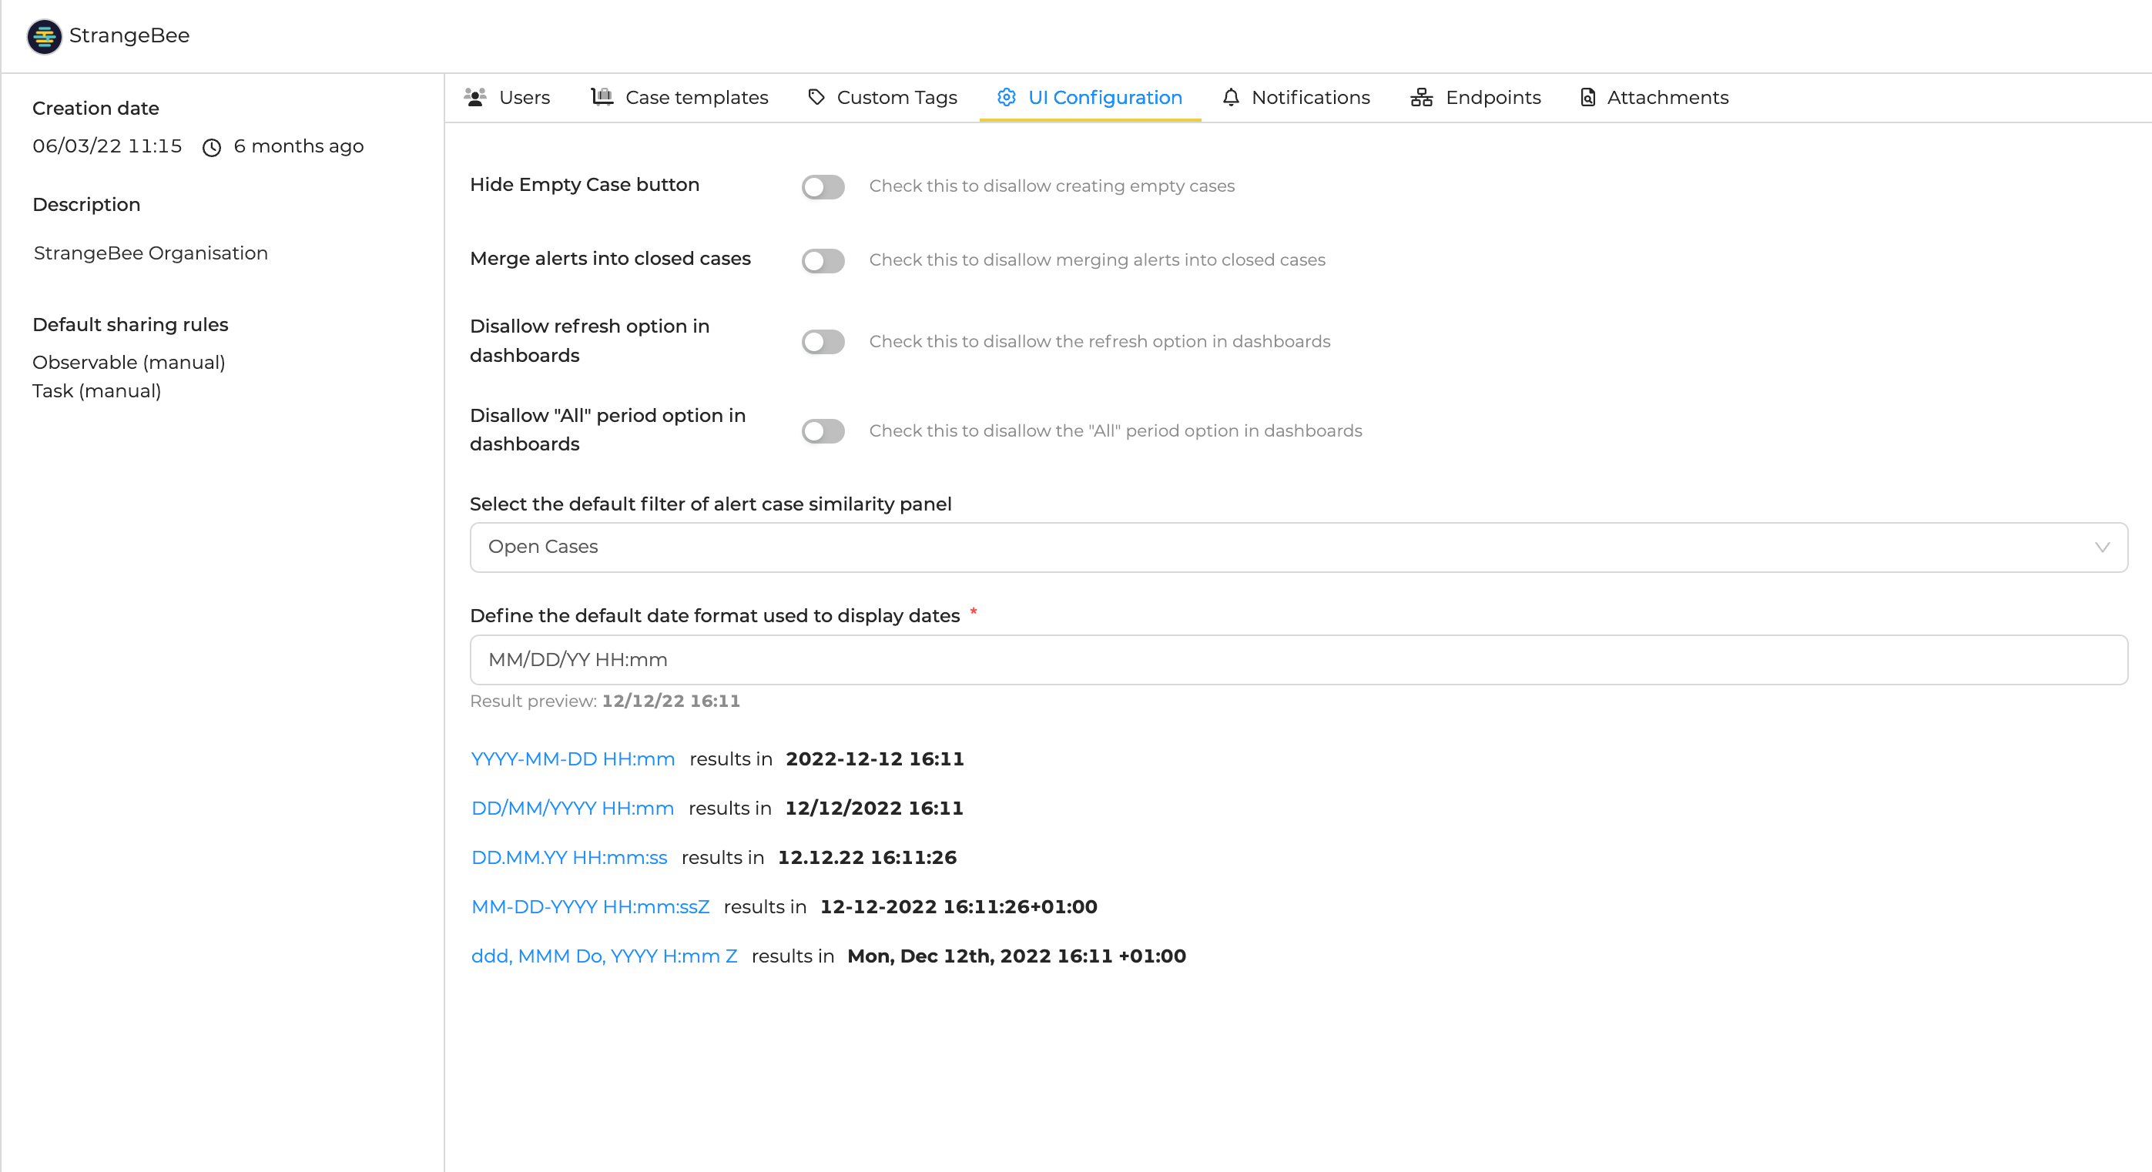Image resolution: width=2152 pixels, height=1172 pixels.
Task: Choose the YYYY-MM-DD HH:mm format link
Action: pos(573,758)
